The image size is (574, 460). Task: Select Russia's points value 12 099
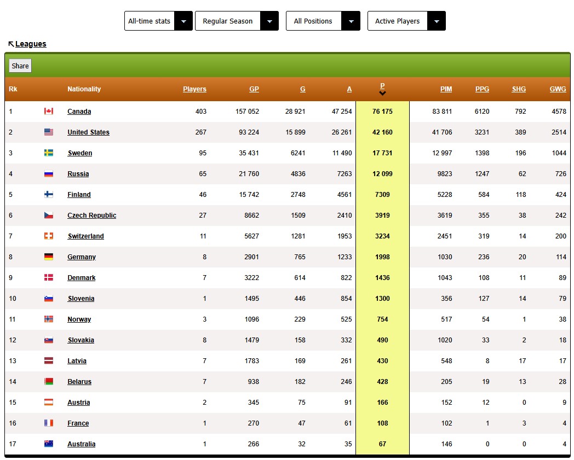[382, 174]
